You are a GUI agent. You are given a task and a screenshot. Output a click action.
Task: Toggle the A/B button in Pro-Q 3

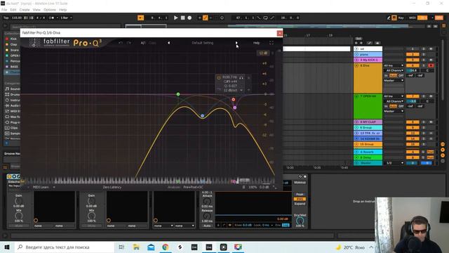[143, 43]
